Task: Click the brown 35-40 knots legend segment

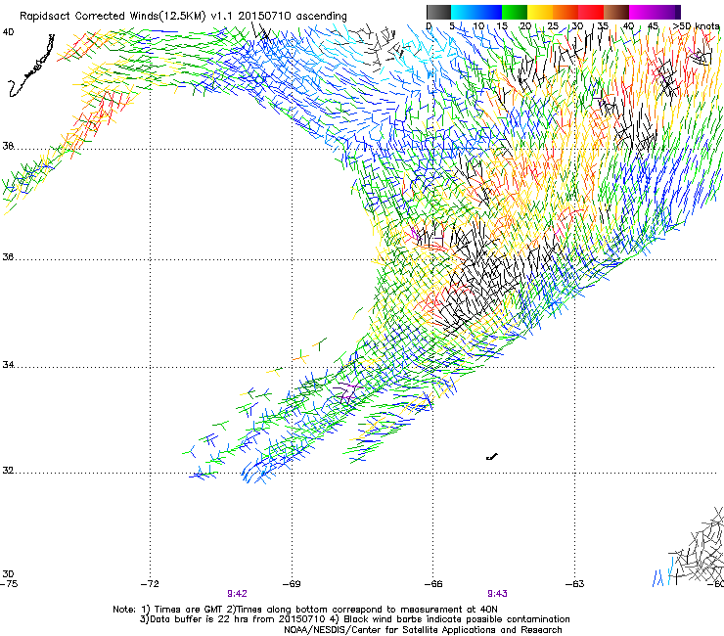Action: coord(616,12)
